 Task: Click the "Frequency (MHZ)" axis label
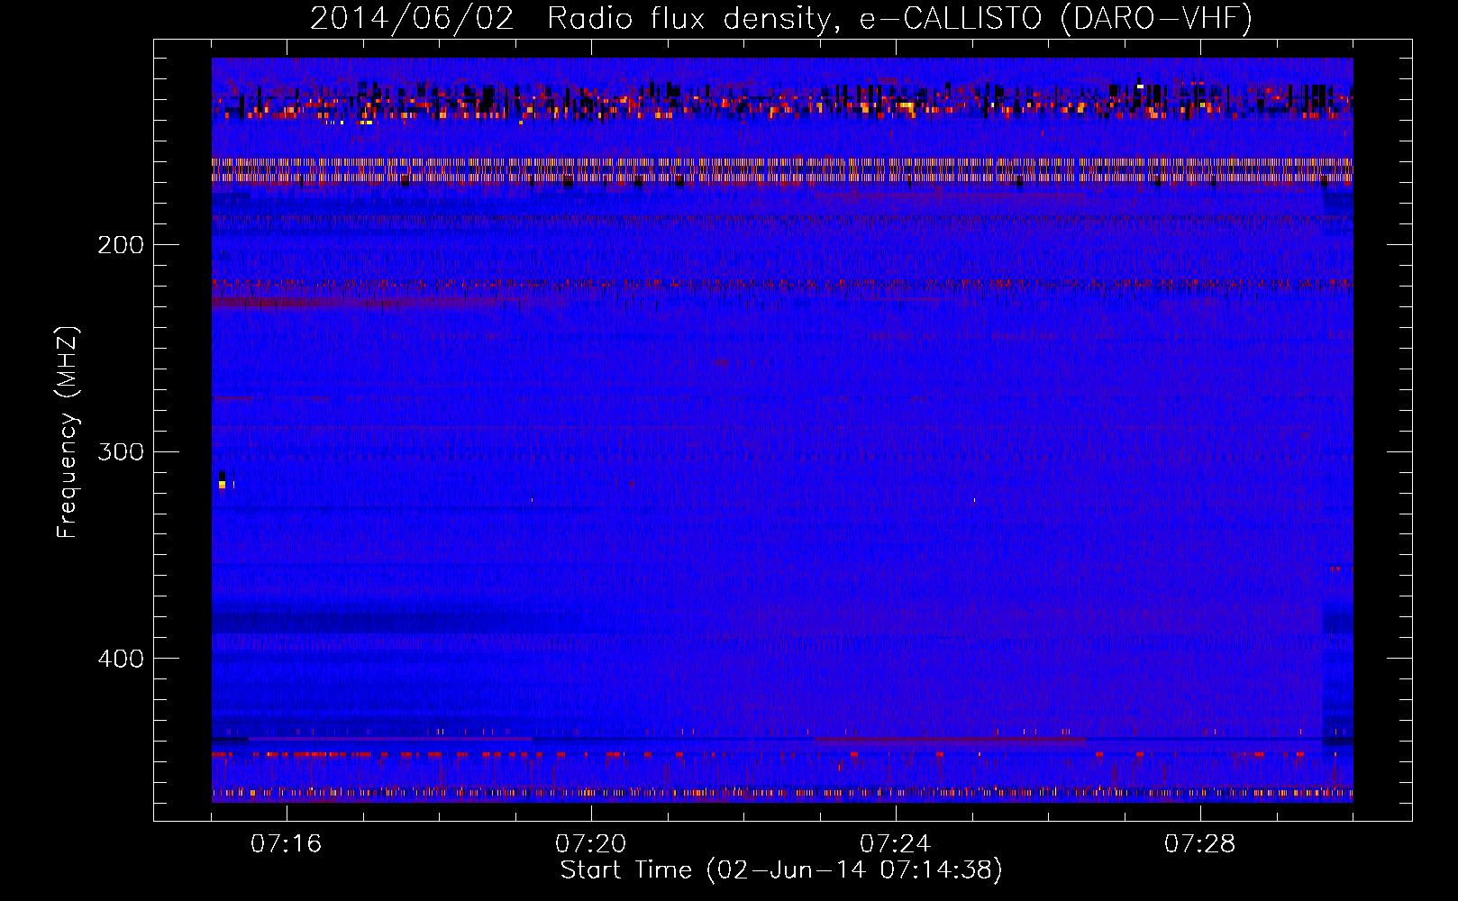tap(68, 432)
